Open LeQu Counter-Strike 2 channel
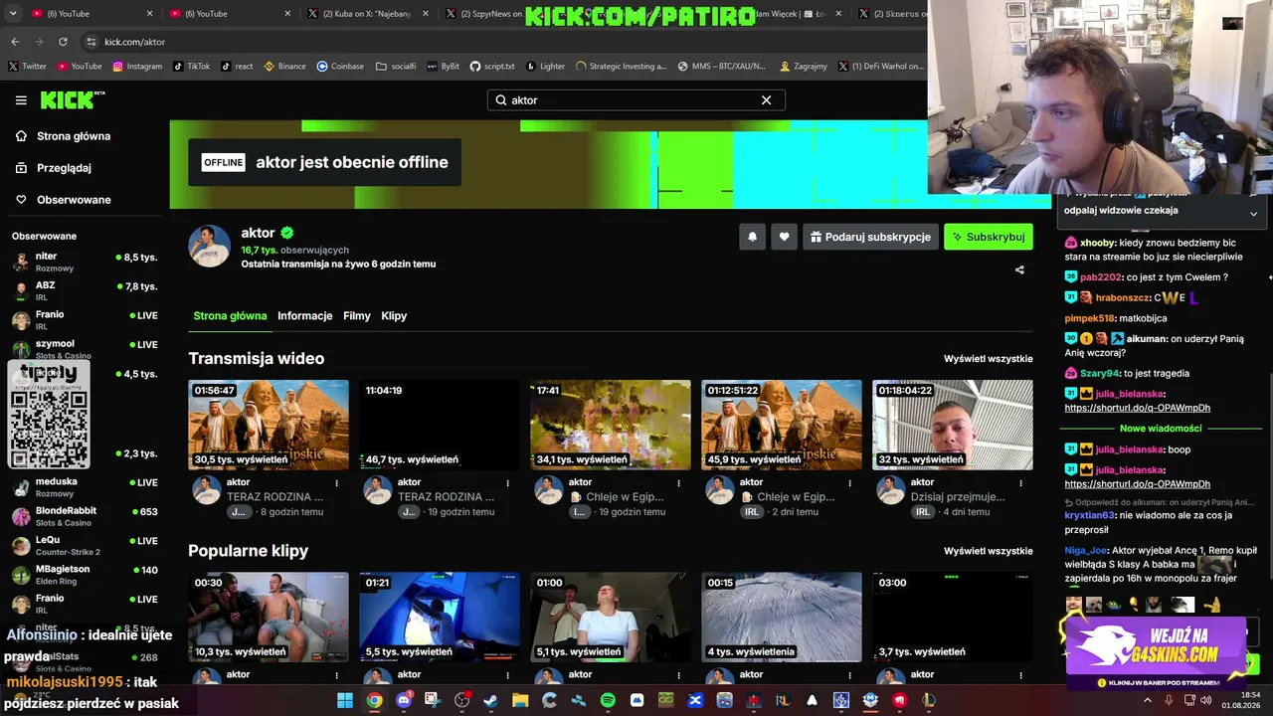 [x=84, y=545]
